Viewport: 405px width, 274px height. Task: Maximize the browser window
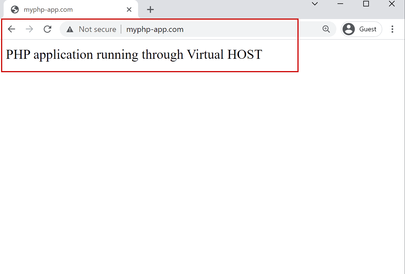(x=366, y=4)
